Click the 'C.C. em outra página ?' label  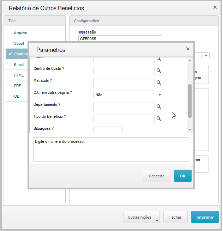pyautogui.click(x=53, y=92)
